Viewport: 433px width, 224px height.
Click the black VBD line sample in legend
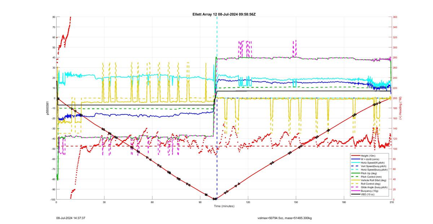point(355,195)
